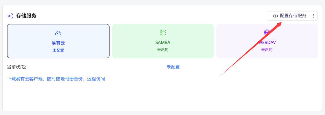Image resolution: width=325 pixels, height=115 pixels.
Task: Click the WEBDAV globe icon
Action: click(x=267, y=32)
